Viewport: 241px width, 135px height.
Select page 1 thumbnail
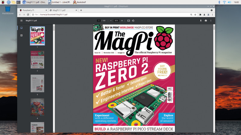(x=37, y=36)
